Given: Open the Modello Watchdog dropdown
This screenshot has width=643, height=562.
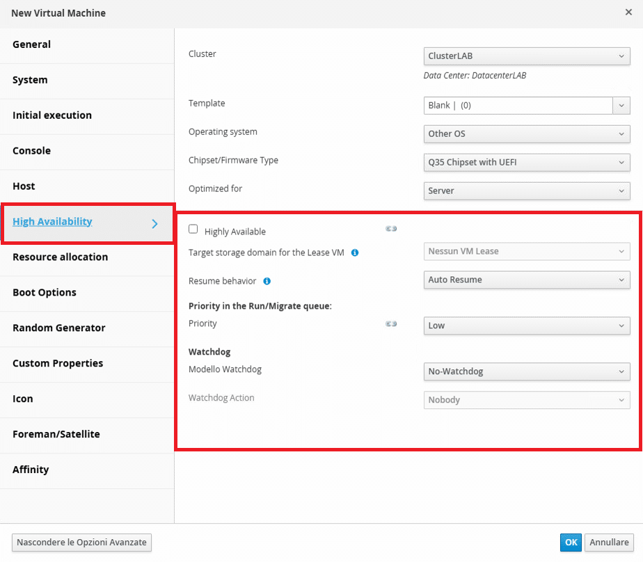Looking at the screenshot, I should tap(527, 372).
